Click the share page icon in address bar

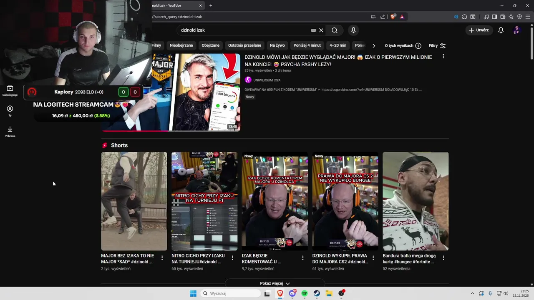pos(383,17)
